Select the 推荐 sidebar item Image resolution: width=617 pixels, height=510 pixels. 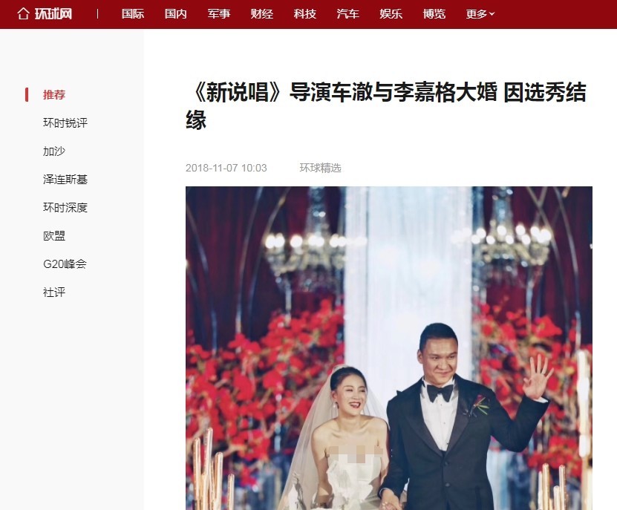54,94
